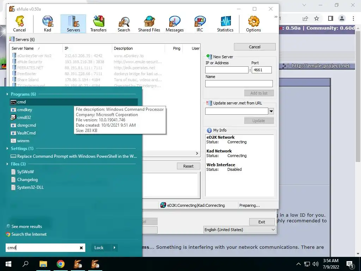361x271 pixels.
Task: Click the server Name input field
Action: click(x=239, y=83)
